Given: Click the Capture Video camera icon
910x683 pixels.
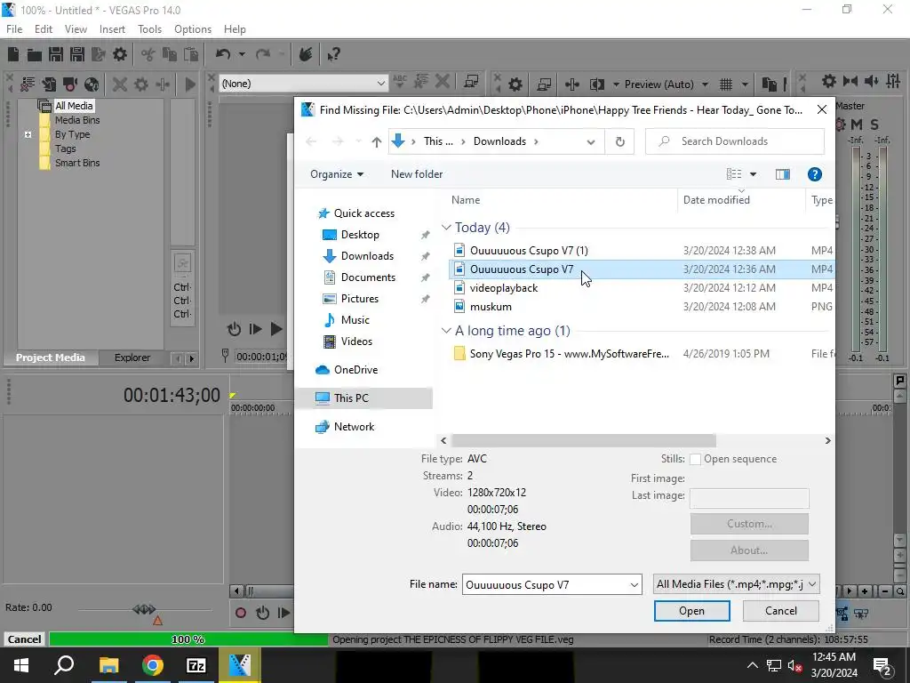Looking at the screenshot, I should 70,84.
